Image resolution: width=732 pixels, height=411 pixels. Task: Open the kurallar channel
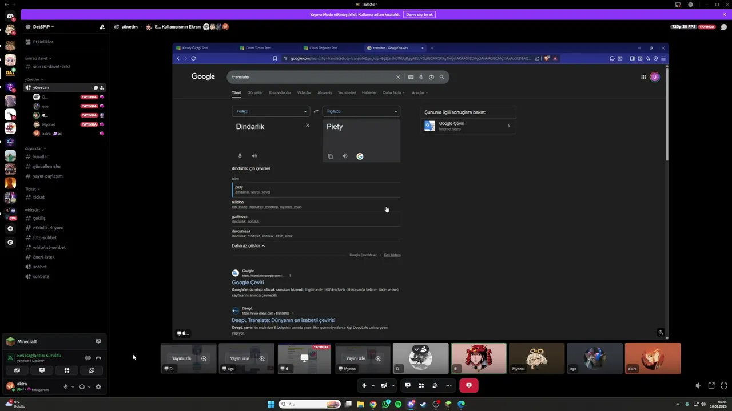tap(64, 157)
